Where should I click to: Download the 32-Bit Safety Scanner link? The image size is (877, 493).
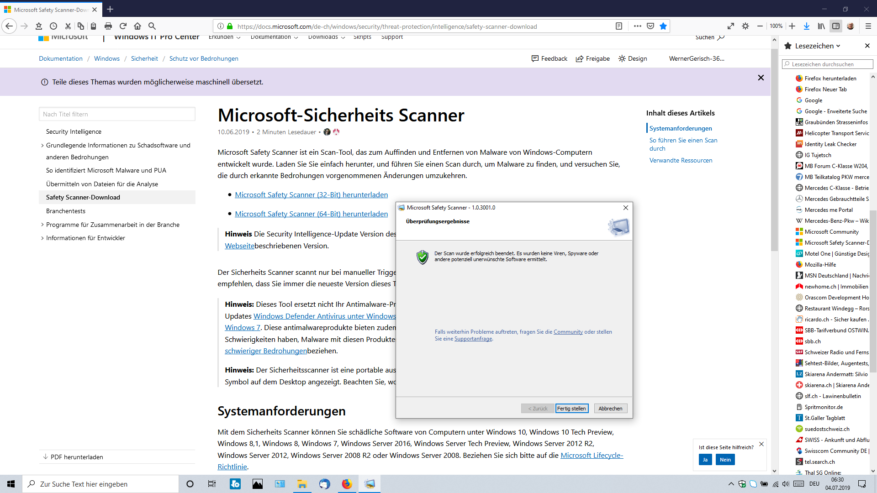(311, 194)
